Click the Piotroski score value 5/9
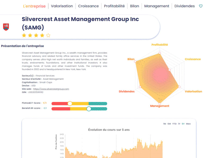Screen dimensions: 212x158 (x=45, y=103)
